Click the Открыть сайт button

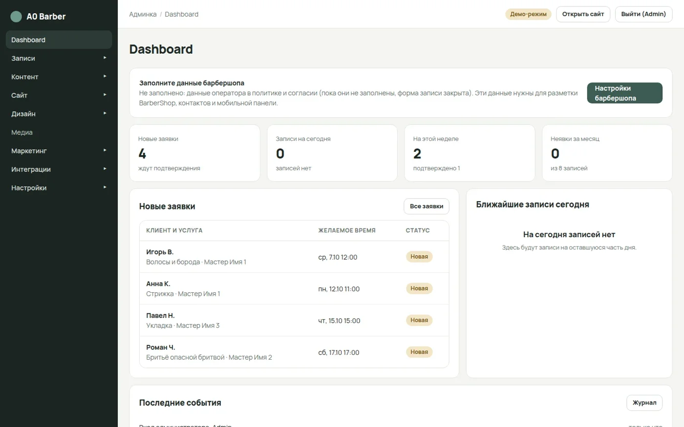pyautogui.click(x=583, y=14)
